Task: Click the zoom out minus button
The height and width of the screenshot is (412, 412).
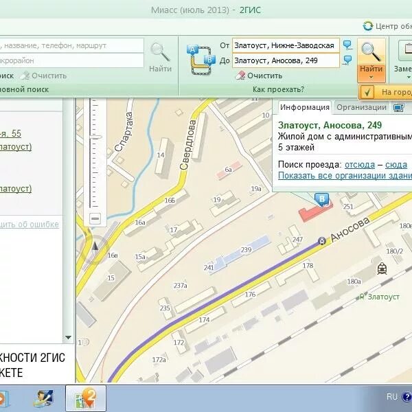Action: (95, 218)
